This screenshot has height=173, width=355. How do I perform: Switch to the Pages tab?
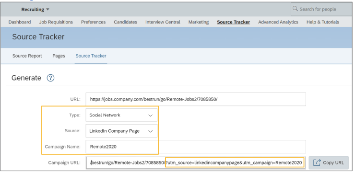[x=59, y=56]
